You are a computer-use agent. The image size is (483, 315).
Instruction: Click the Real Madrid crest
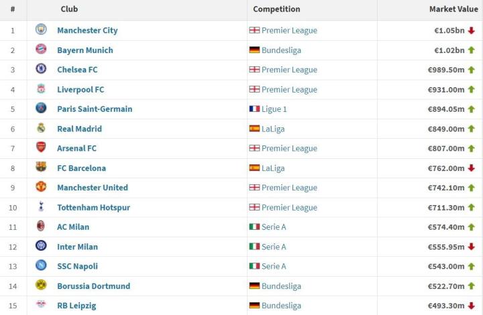pyautogui.click(x=41, y=127)
